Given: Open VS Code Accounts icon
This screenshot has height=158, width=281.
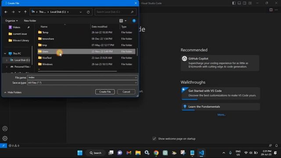Looking at the screenshot, I should tap(5, 129).
